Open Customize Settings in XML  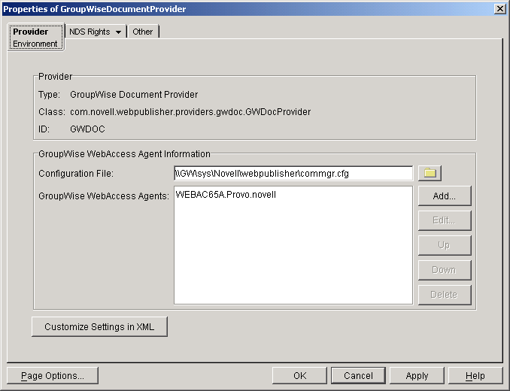pyautogui.click(x=99, y=326)
